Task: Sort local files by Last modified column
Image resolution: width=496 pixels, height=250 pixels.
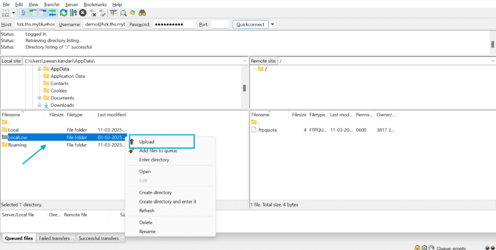Action: click(x=111, y=114)
